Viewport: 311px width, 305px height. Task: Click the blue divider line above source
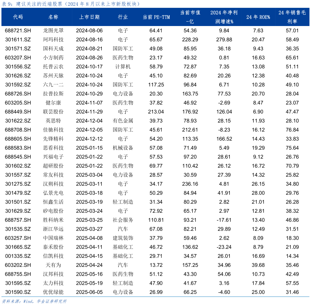point(155,296)
